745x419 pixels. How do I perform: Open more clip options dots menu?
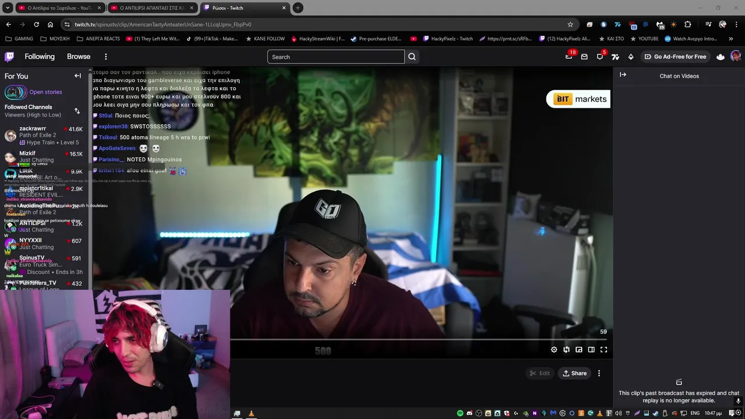(599, 373)
